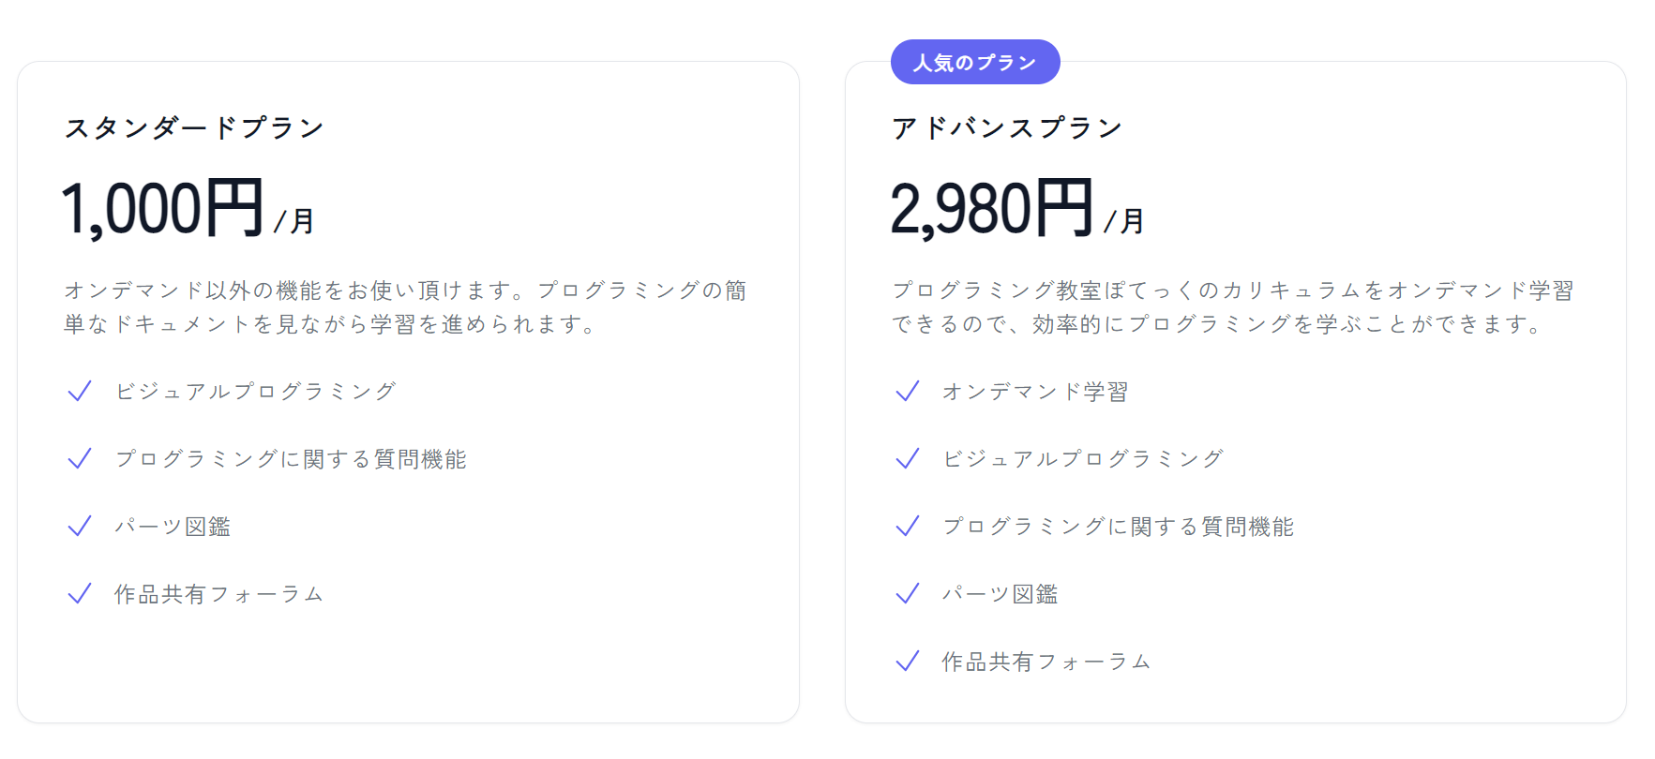Click the 2,980円 price text
1655x759 pixels.
point(991,208)
